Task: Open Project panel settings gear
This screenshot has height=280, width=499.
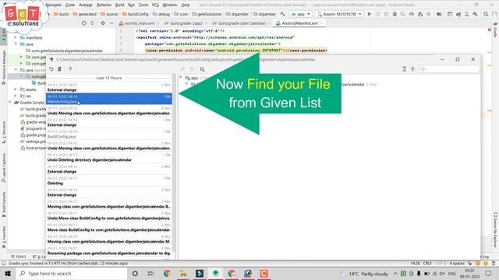Action: [103, 23]
